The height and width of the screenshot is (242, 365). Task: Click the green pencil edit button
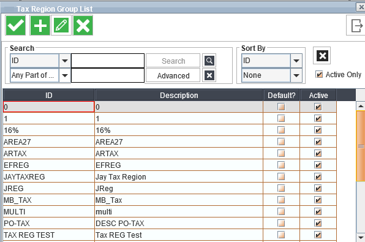[61, 25]
